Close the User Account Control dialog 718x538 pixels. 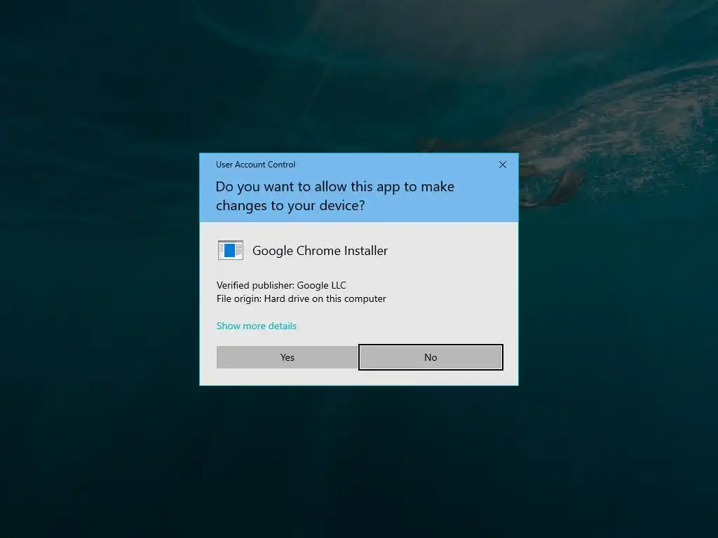(502, 165)
